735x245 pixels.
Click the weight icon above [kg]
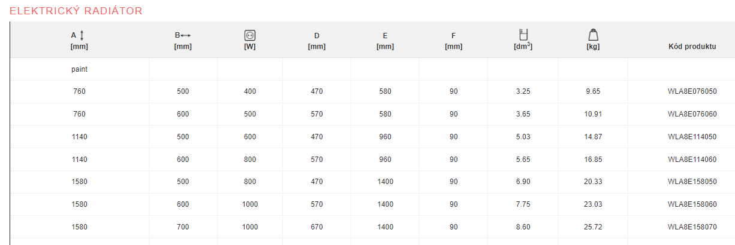click(x=593, y=35)
